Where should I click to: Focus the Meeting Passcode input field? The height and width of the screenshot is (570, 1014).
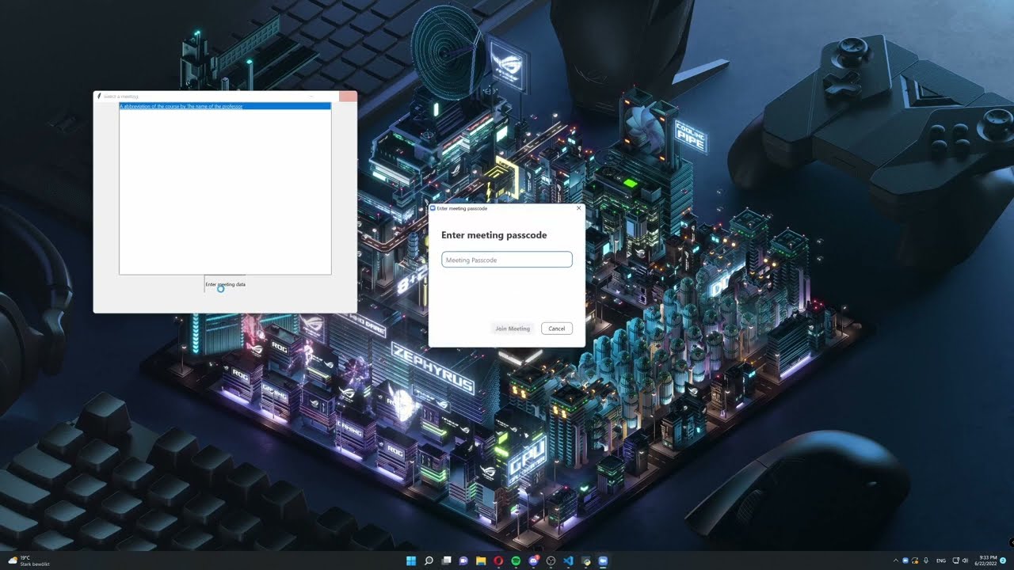coord(507,260)
